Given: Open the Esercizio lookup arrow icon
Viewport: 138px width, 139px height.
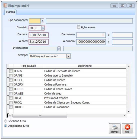Looking at the screenshot, I should [x=43, y=28].
